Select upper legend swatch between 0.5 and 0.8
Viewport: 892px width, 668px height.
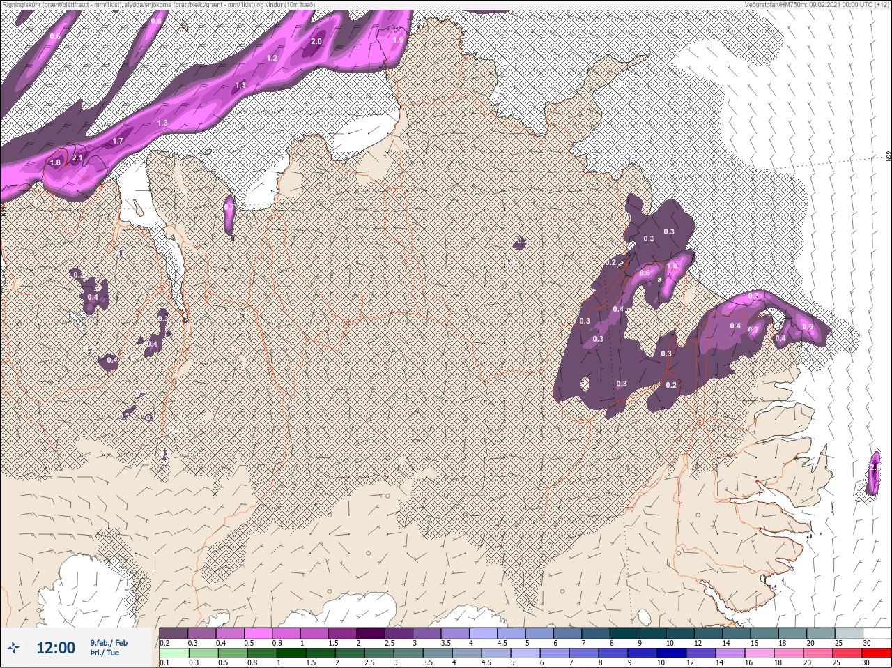(259, 633)
